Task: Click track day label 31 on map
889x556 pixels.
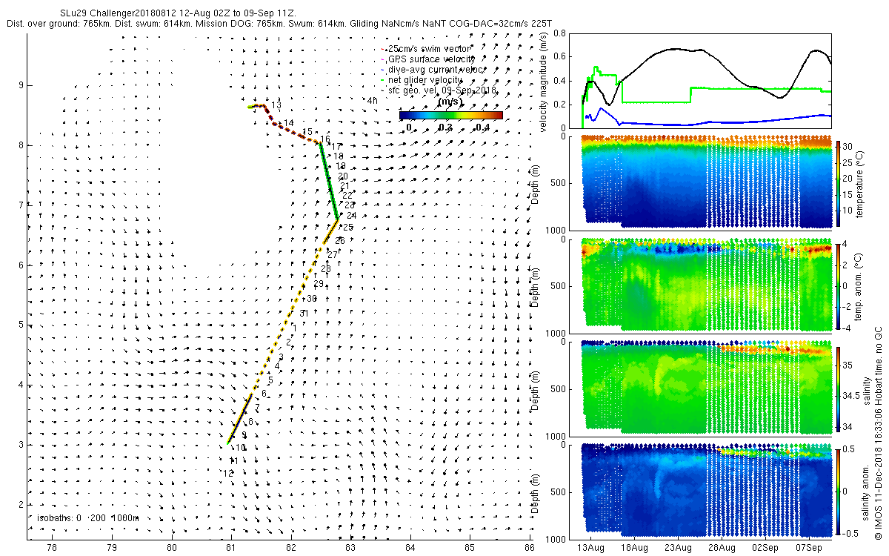Action: coord(304,313)
